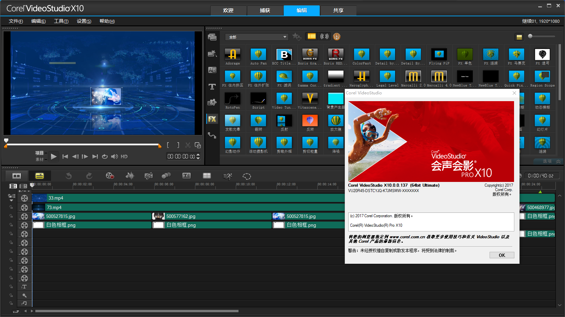Open the track add/remove +/- dropdown

click(24, 191)
